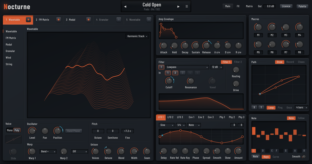Switch voice mode to Mono
Image resolution: width=312 pixels, height=164 pixels.
click(x=10, y=130)
